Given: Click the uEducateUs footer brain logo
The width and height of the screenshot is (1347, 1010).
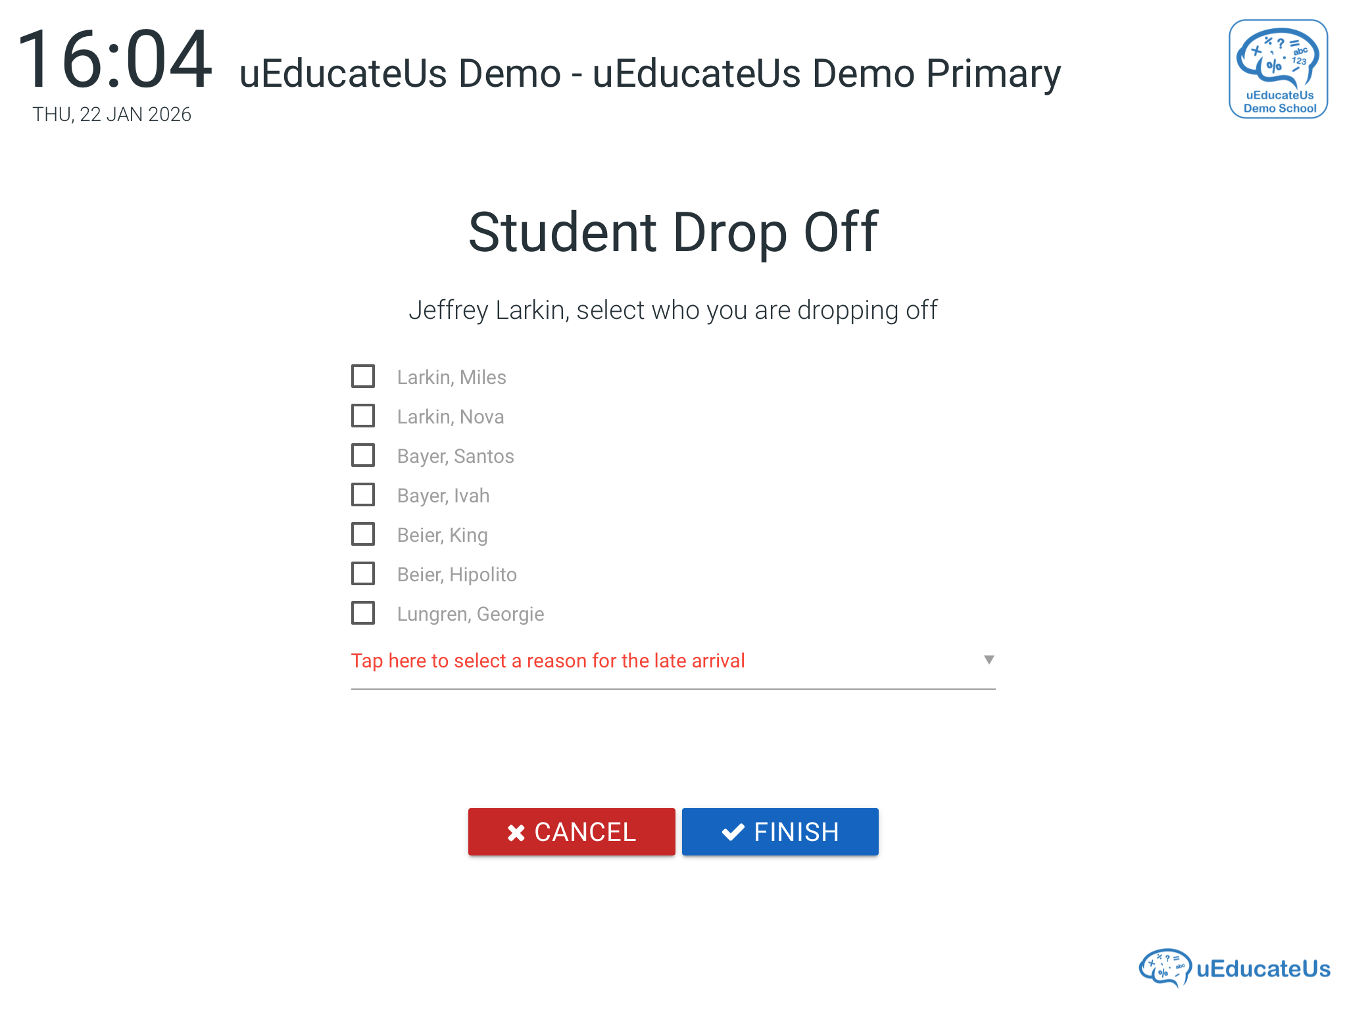Looking at the screenshot, I should (x=1165, y=967).
